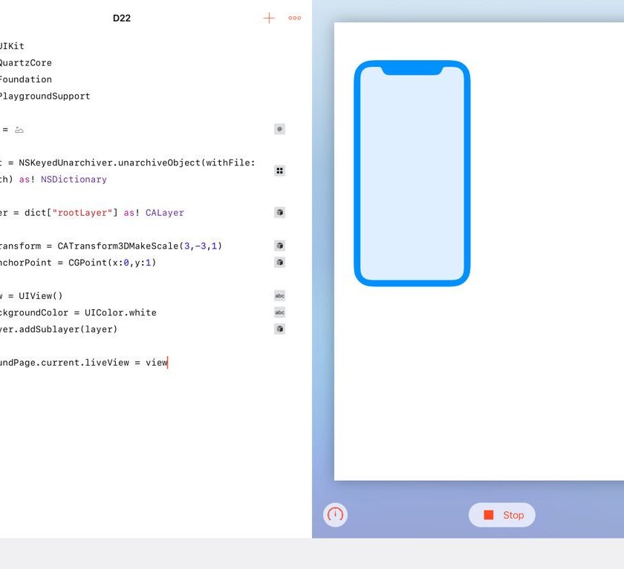Tap the abc result badge beside UIView()
This screenshot has width=624, height=569.
[279, 295]
